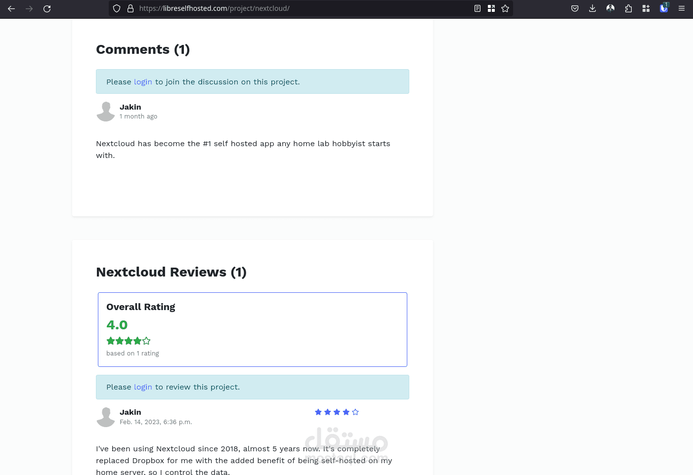The image size is (693, 475).
Task: Click the 'based on 1 rating' text
Action: pos(132,354)
